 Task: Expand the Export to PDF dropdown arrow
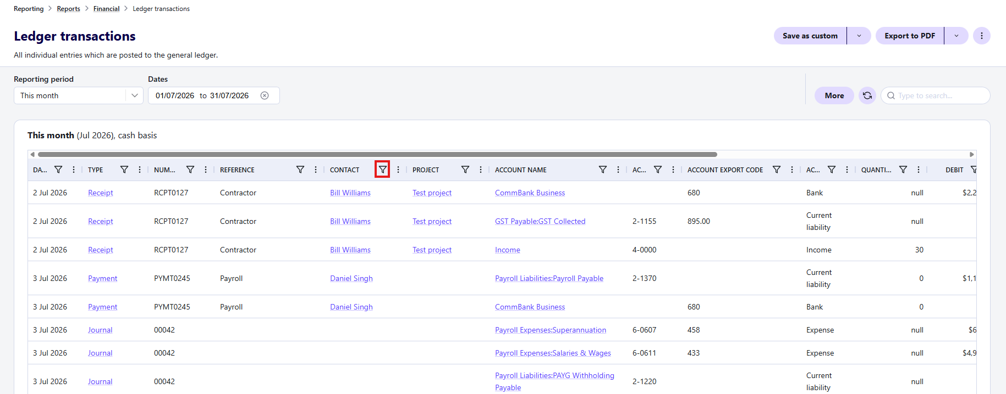pyautogui.click(x=956, y=36)
